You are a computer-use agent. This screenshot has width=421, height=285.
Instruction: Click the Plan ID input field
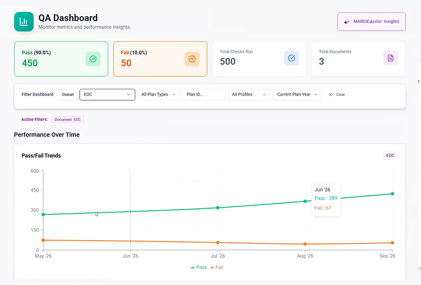click(x=204, y=95)
